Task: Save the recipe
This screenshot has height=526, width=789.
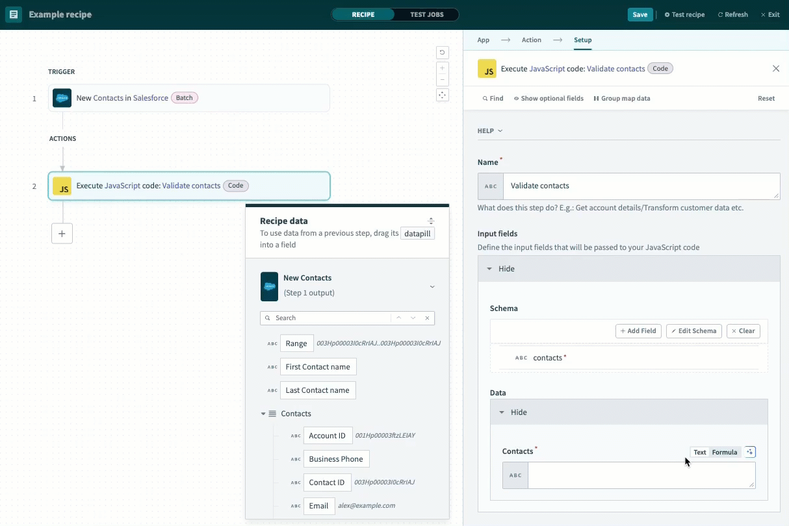Action: pos(640,14)
